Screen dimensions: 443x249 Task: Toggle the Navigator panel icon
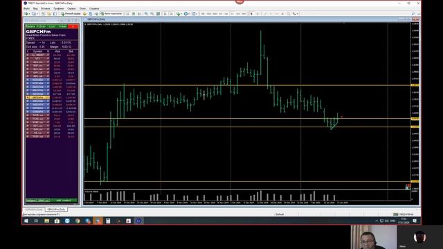click(x=55, y=14)
